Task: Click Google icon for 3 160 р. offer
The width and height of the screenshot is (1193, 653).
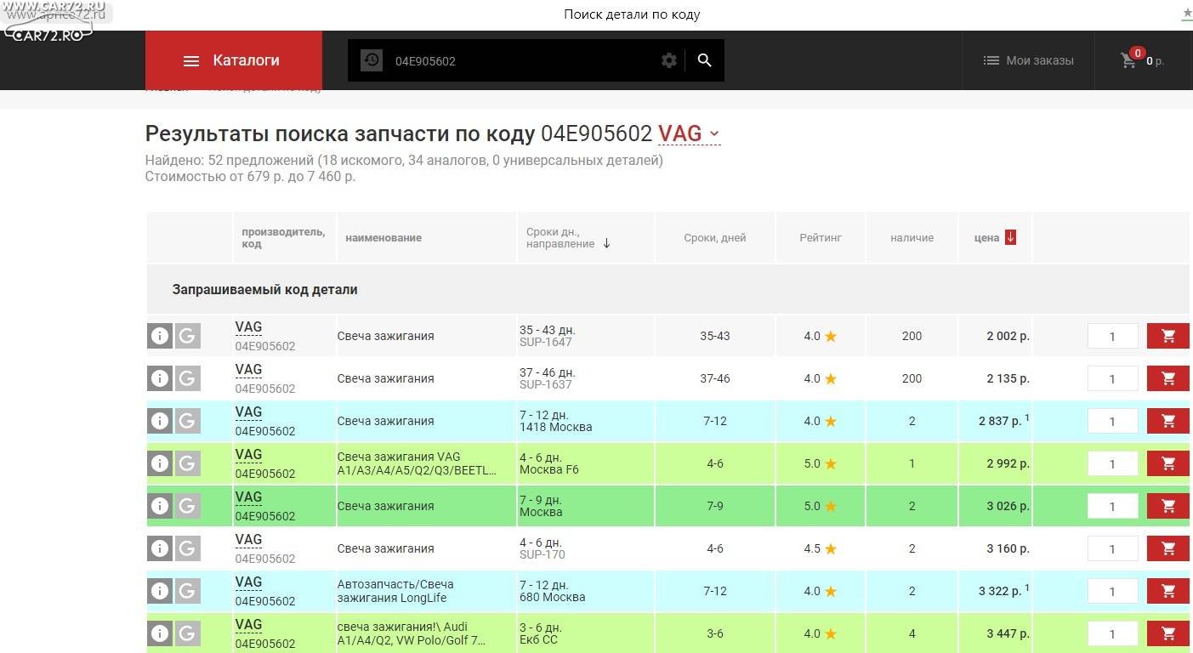Action: [x=188, y=548]
